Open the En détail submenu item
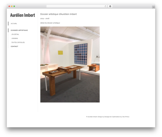The width and height of the screenshot is (162, 137). [15, 34]
